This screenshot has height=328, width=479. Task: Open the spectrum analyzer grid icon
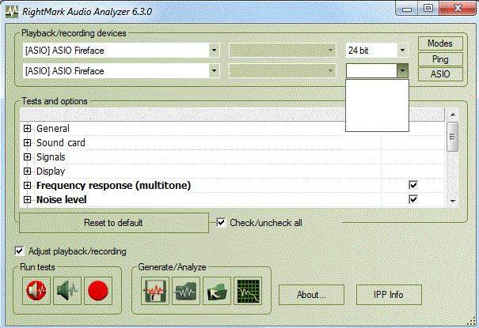point(248,291)
